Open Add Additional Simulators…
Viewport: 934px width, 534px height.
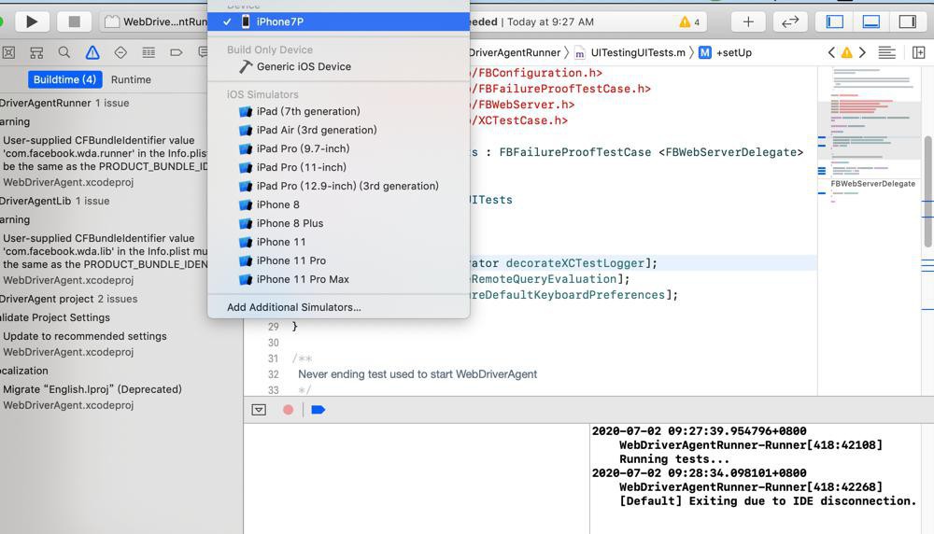coord(338,307)
